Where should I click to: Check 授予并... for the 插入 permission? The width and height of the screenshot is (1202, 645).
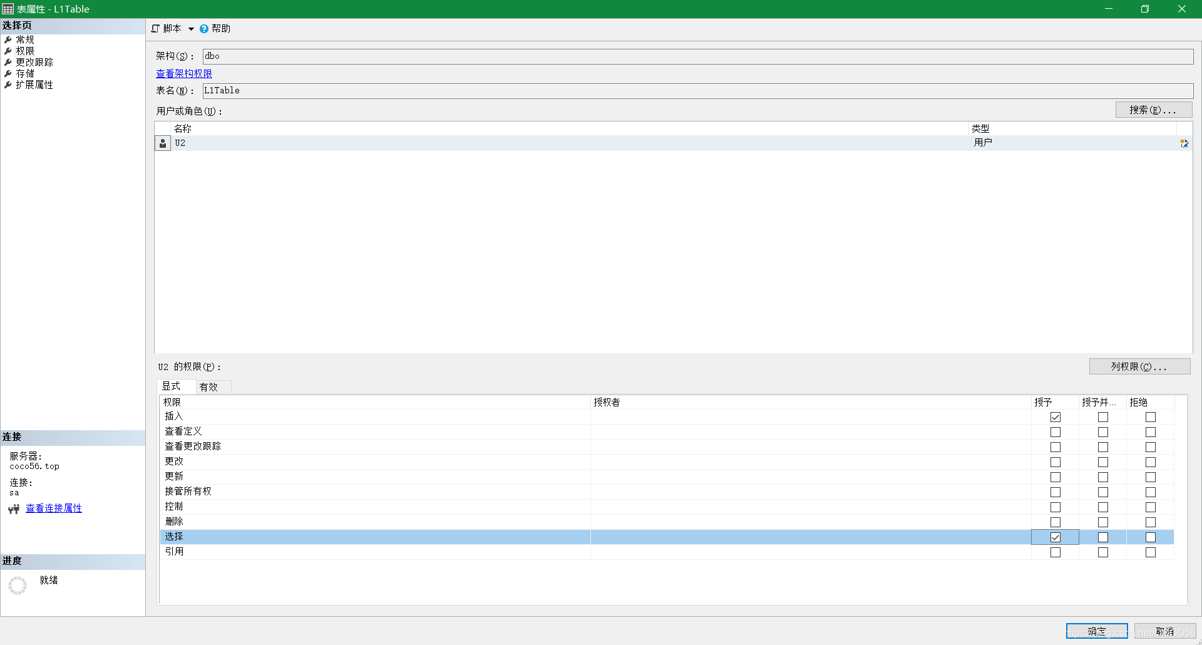[1103, 417]
